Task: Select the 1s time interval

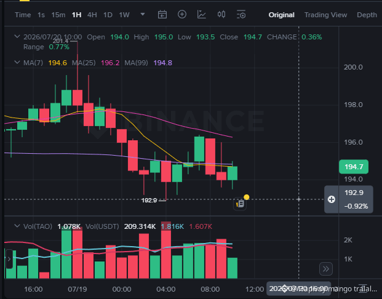Action: click(x=41, y=15)
